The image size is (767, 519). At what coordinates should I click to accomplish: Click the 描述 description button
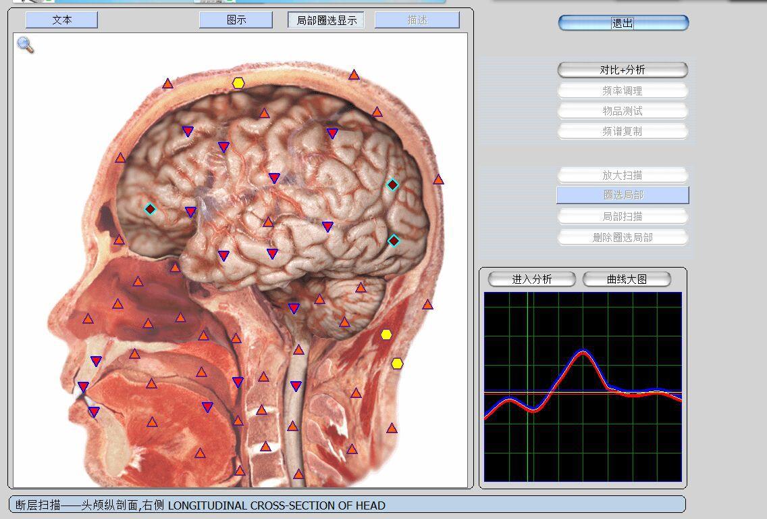coord(417,20)
